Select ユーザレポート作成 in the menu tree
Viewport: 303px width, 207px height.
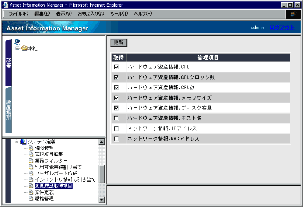56,173
